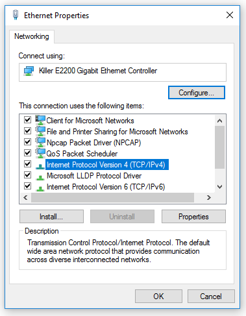The height and width of the screenshot is (316, 246).
Task: Uncheck Client for Microsoft Networks checkbox
Action: [27, 119]
